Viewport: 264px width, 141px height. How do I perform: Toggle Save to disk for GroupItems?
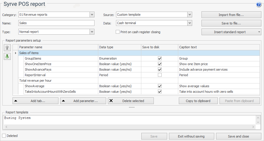tap(160, 58)
